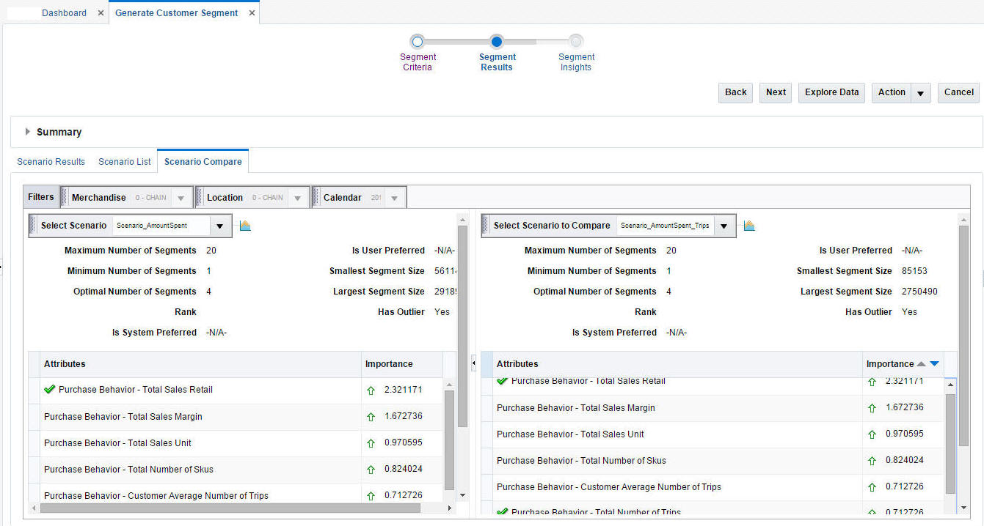Open the Location filter dropdown
Screen dimensions: 984x526
[x=297, y=198]
